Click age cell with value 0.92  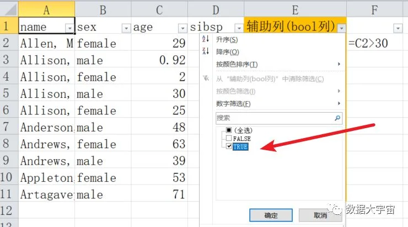tap(159, 60)
